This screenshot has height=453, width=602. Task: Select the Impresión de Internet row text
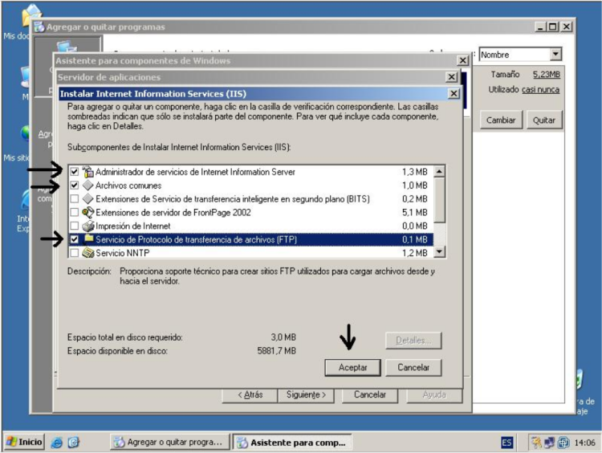(x=132, y=226)
